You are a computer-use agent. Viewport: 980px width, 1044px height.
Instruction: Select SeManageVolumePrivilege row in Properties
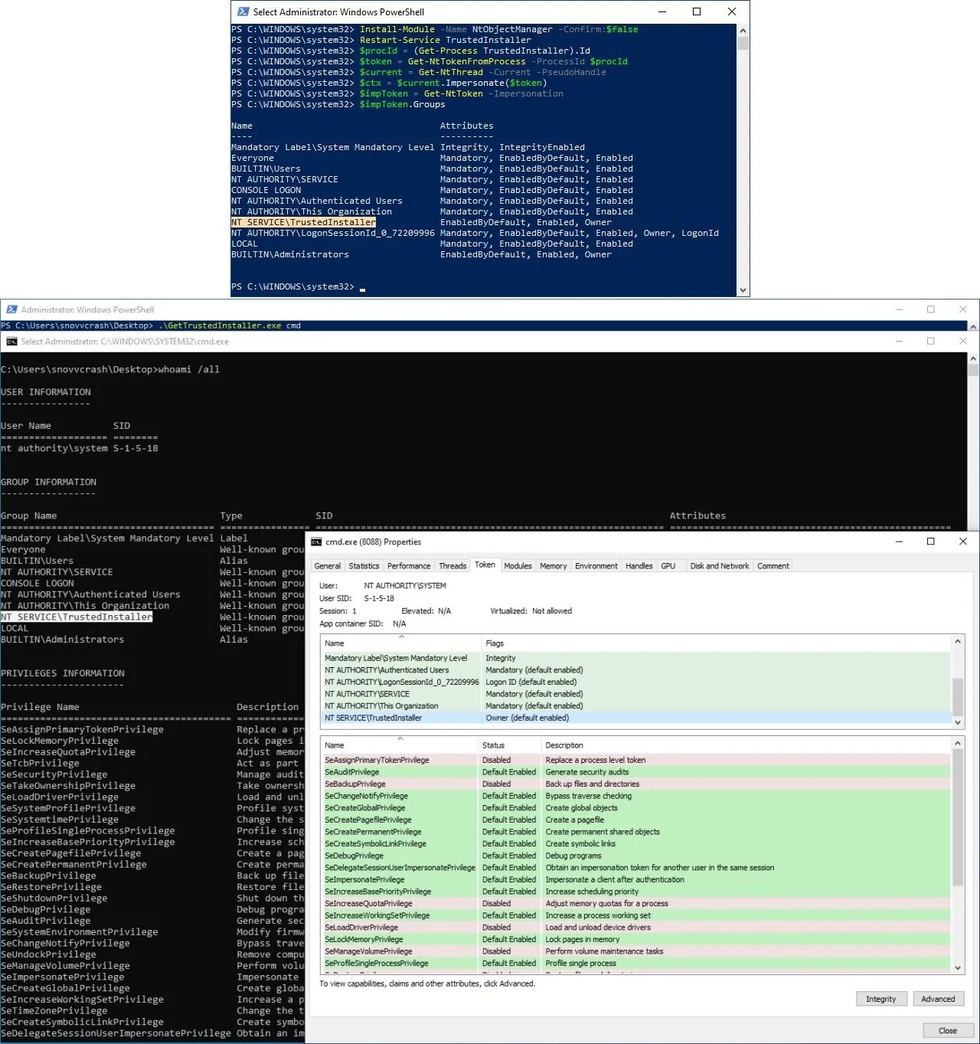click(x=635, y=951)
